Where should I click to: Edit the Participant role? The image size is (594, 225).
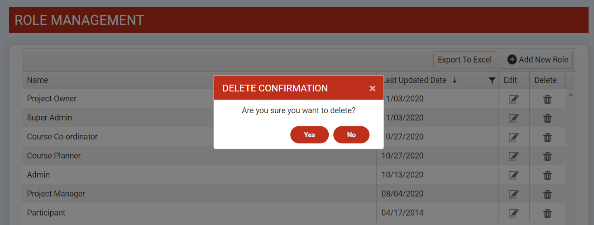(513, 213)
